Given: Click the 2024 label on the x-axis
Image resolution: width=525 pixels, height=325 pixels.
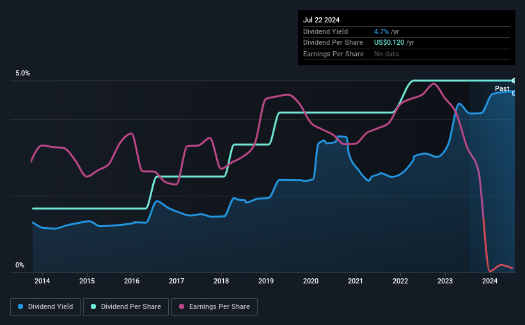Looking at the screenshot, I should coord(489,281).
